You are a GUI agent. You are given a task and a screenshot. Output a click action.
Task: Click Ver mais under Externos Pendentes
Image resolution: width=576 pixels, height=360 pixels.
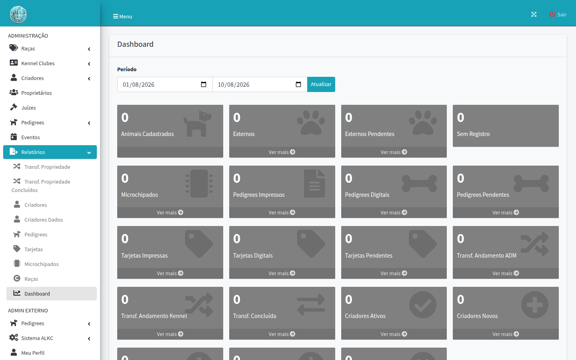(x=394, y=152)
